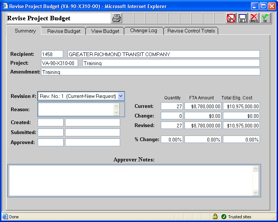This screenshot has height=222, width=278.
Task: Click the Recipient ID field 1458
Action: coord(52,54)
